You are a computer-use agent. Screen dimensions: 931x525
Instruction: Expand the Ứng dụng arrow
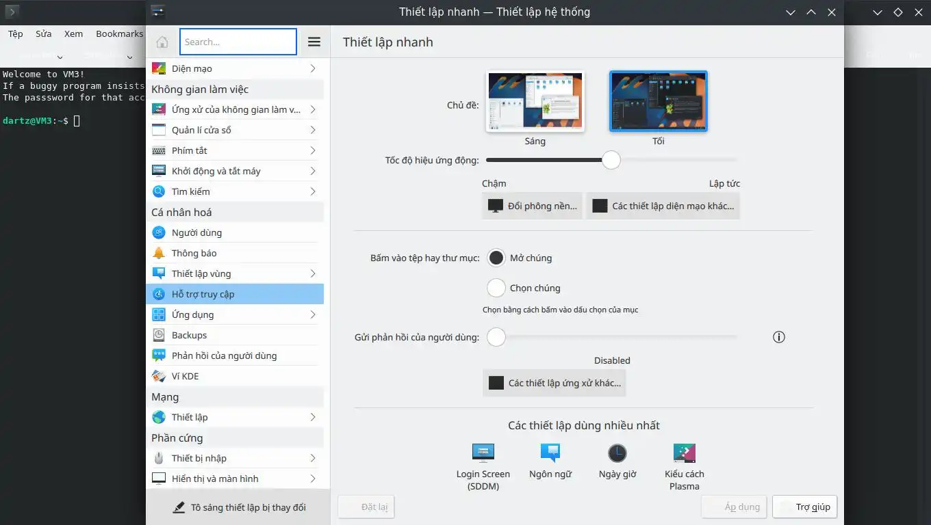click(313, 314)
